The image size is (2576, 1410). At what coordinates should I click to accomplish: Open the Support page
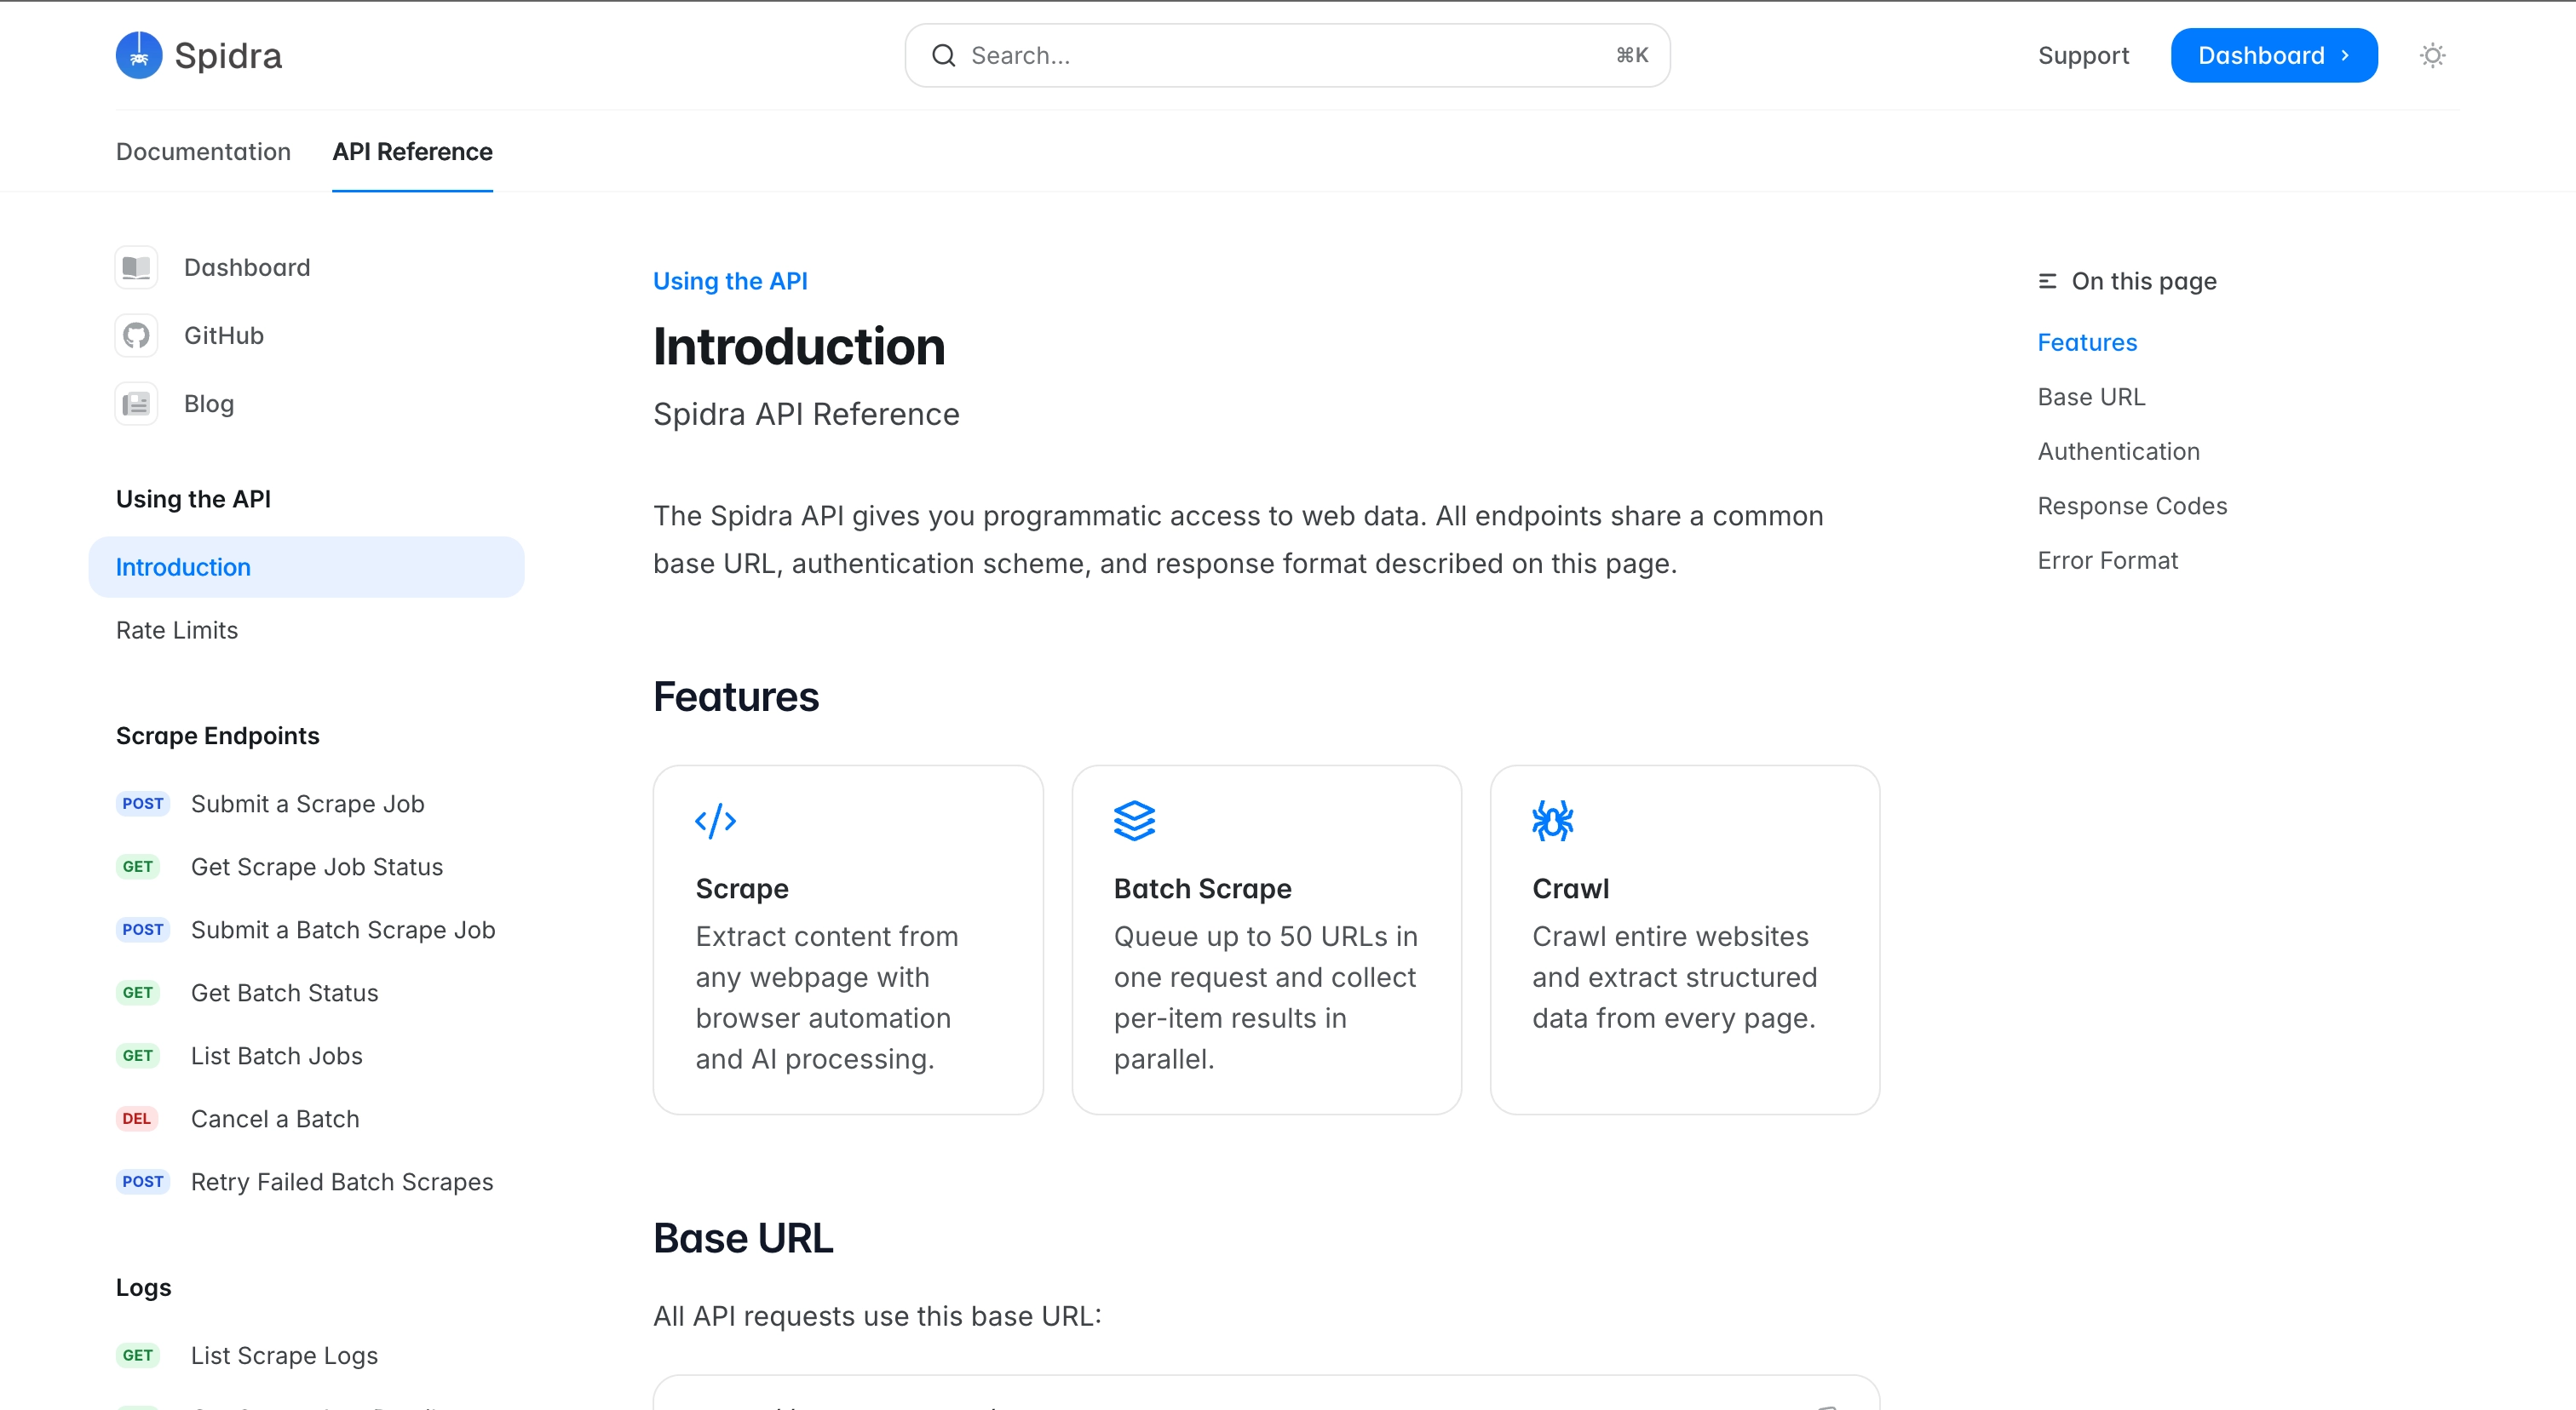[2083, 55]
